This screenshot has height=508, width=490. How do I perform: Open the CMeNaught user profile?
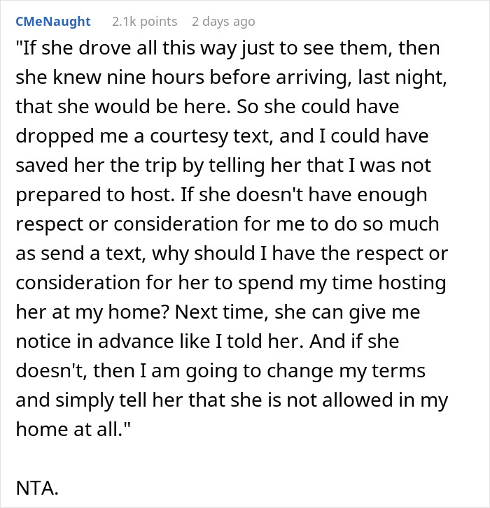[x=52, y=22]
